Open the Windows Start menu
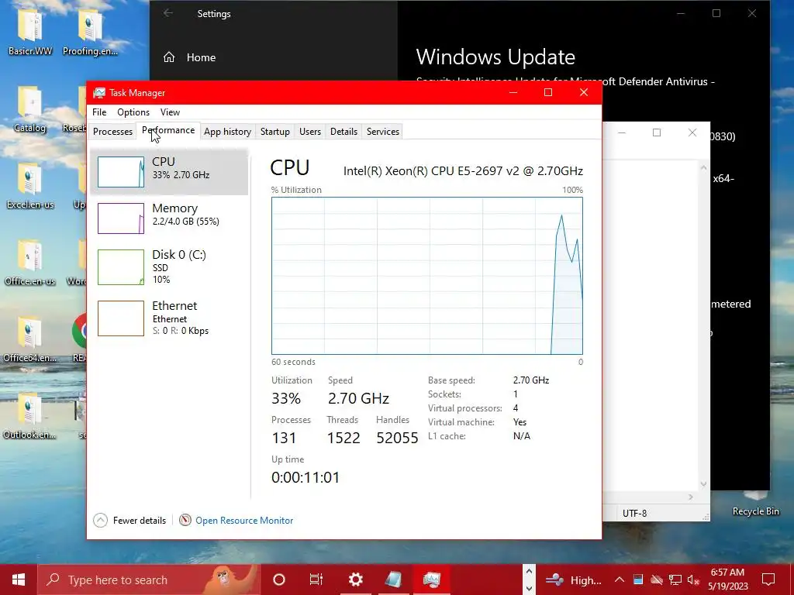Image resolution: width=794 pixels, height=595 pixels. (19, 580)
